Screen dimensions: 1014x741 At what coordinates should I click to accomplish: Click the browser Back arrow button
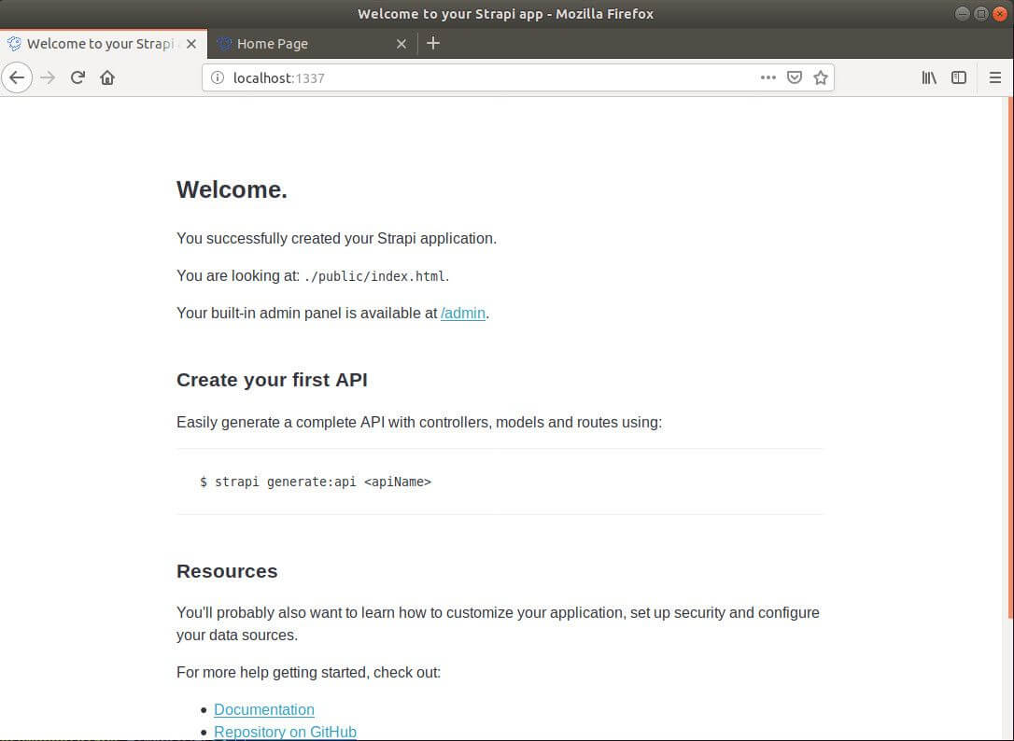point(17,77)
